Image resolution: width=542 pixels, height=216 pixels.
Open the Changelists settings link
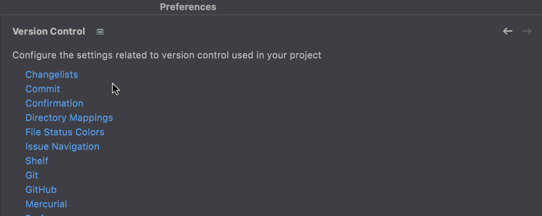coord(52,74)
